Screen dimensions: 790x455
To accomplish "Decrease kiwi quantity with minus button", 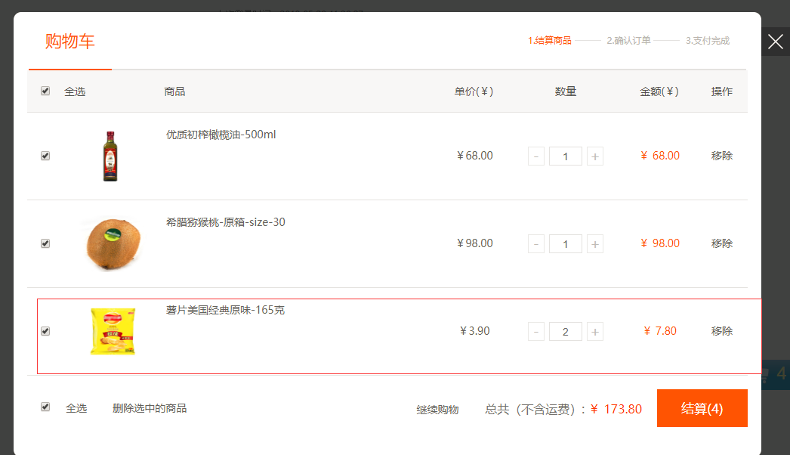I will [x=536, y=244].
